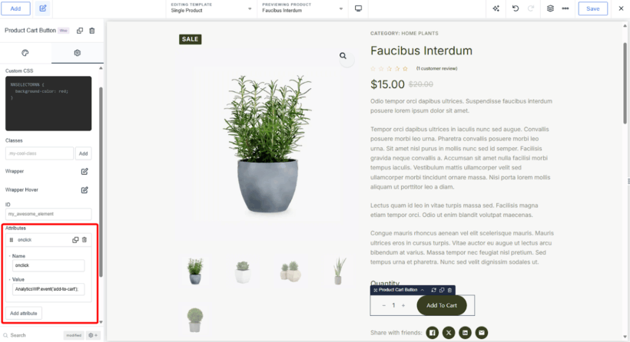This screenshot has height=342, width=630.
Task: Switch to the advanced settings gear tab
Action: (x=77, y=53)
